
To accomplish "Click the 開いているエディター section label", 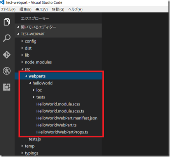I will click(x=39, y=27).
